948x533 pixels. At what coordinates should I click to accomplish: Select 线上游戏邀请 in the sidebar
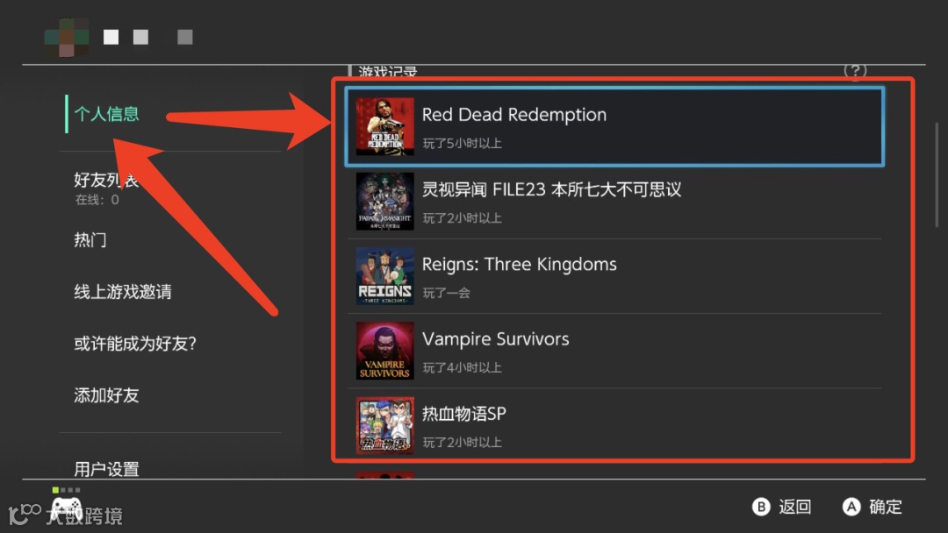coord(123,292)
